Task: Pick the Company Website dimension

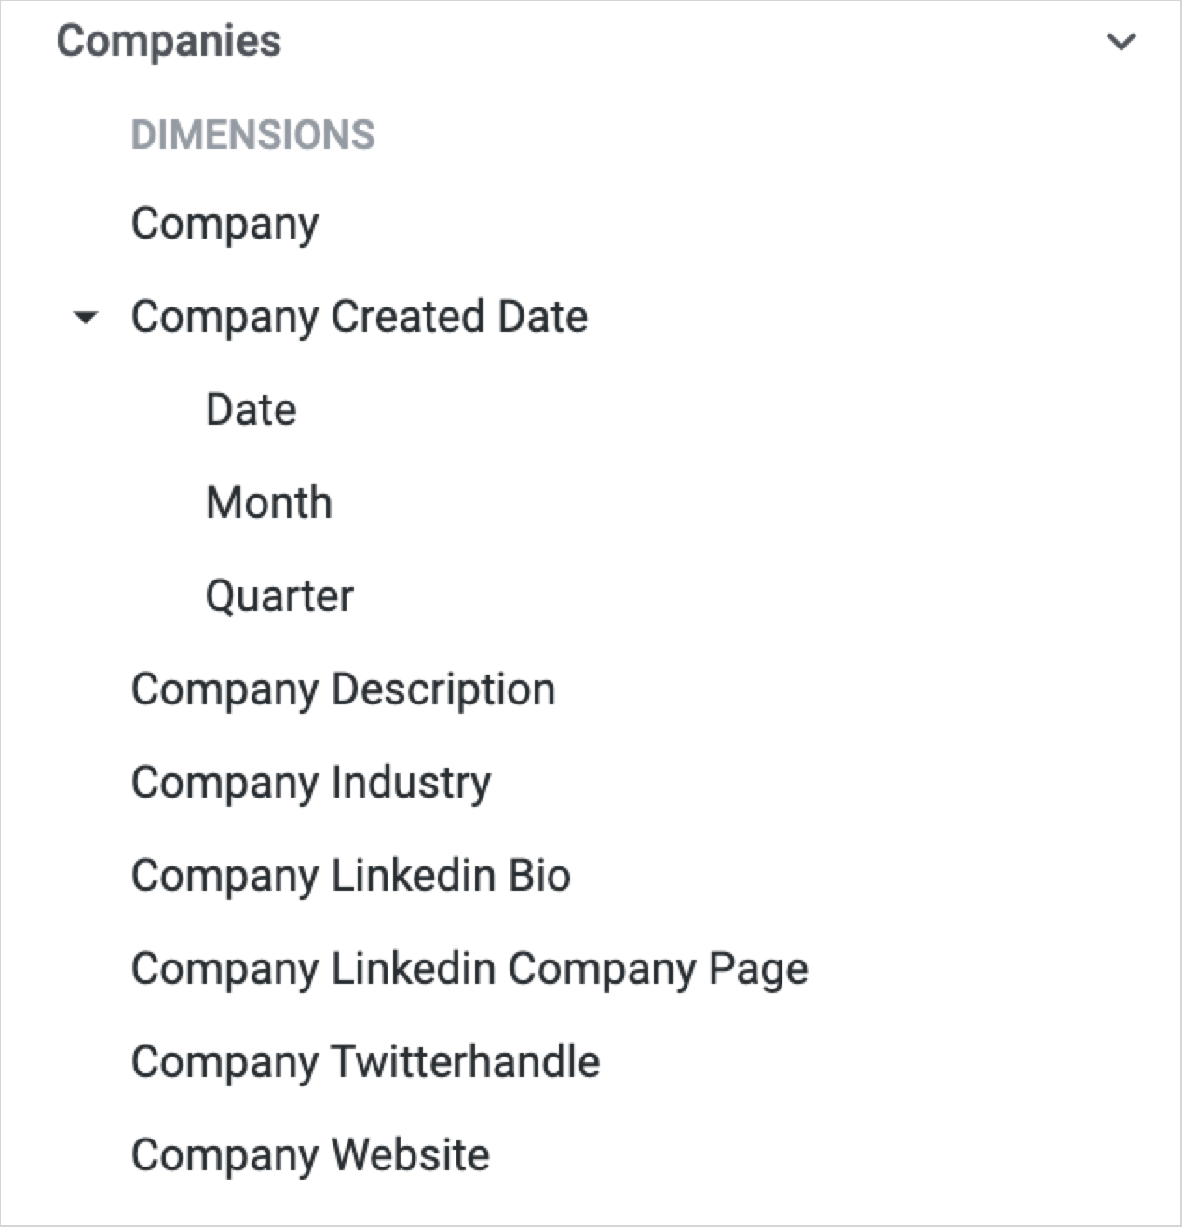Action: [x=310, y=1155]
